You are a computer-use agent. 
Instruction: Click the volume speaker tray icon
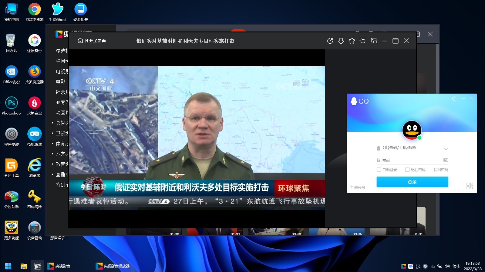pos(447,266)
